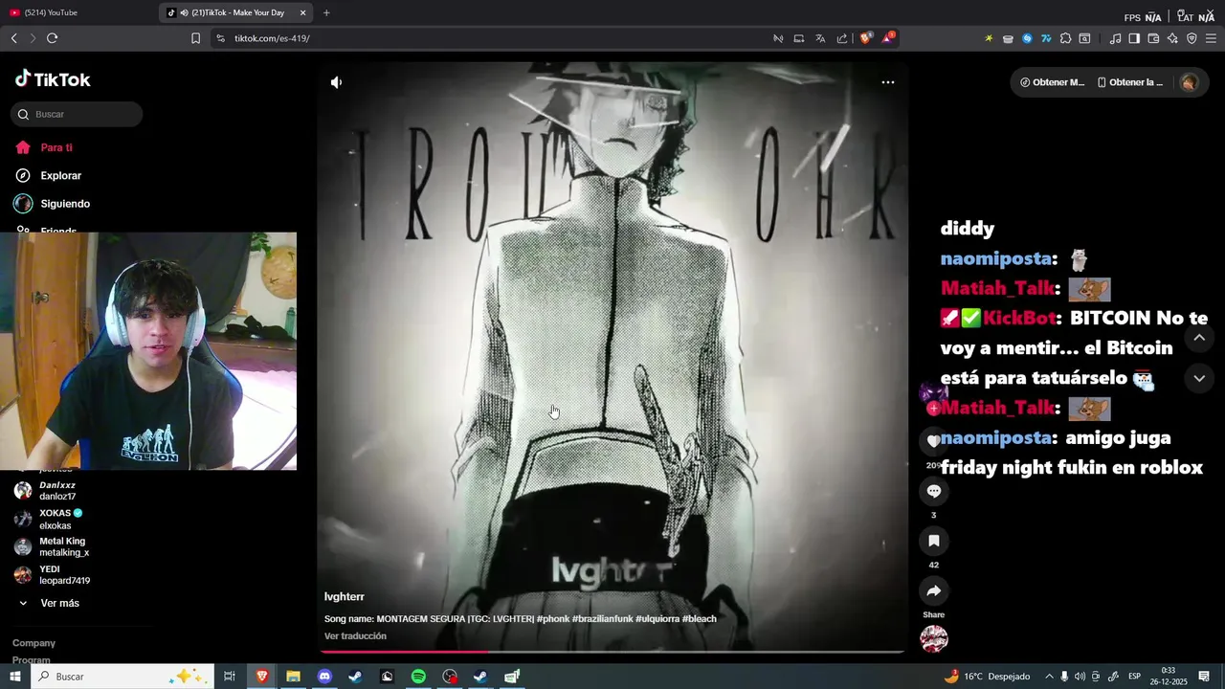Open the ESP language switcher
The width and height of the screenshot is (1225, 689).
point(1134,677)
